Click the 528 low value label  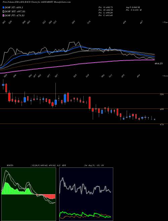75,76
